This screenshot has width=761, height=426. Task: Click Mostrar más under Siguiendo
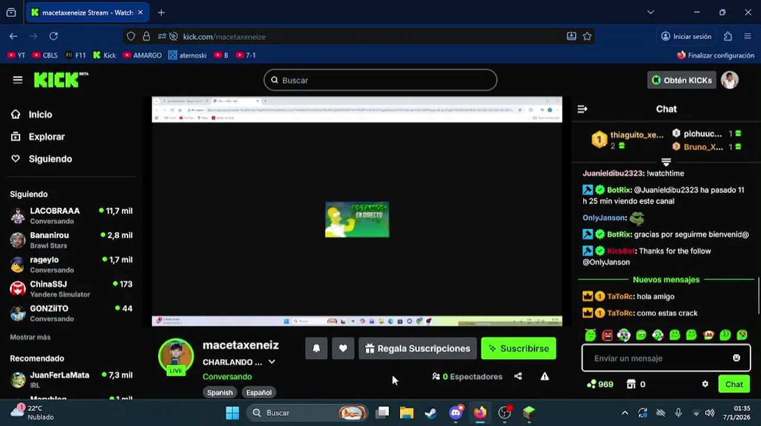tap(30, 337)
